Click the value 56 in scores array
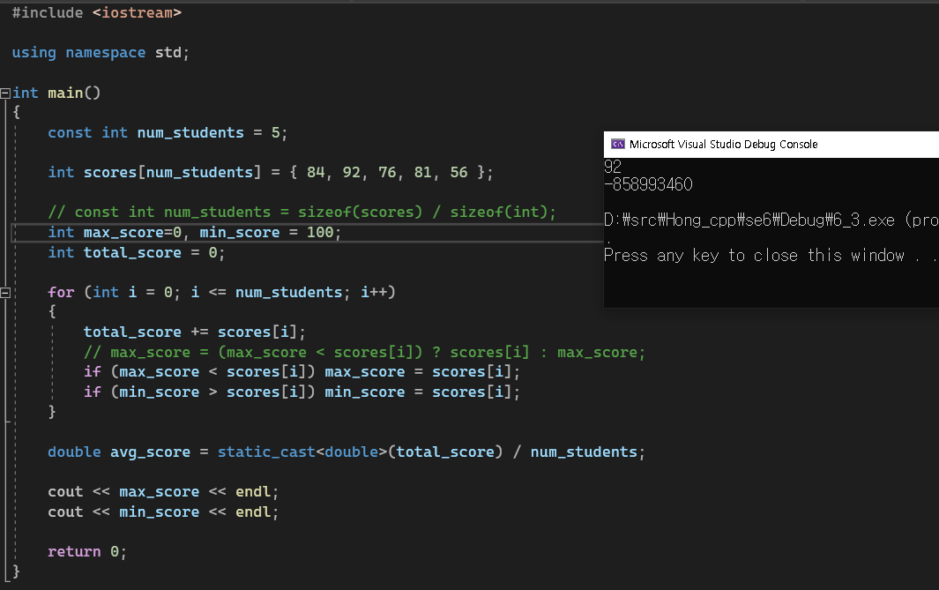939x590 pixels. tap(458, 172)
